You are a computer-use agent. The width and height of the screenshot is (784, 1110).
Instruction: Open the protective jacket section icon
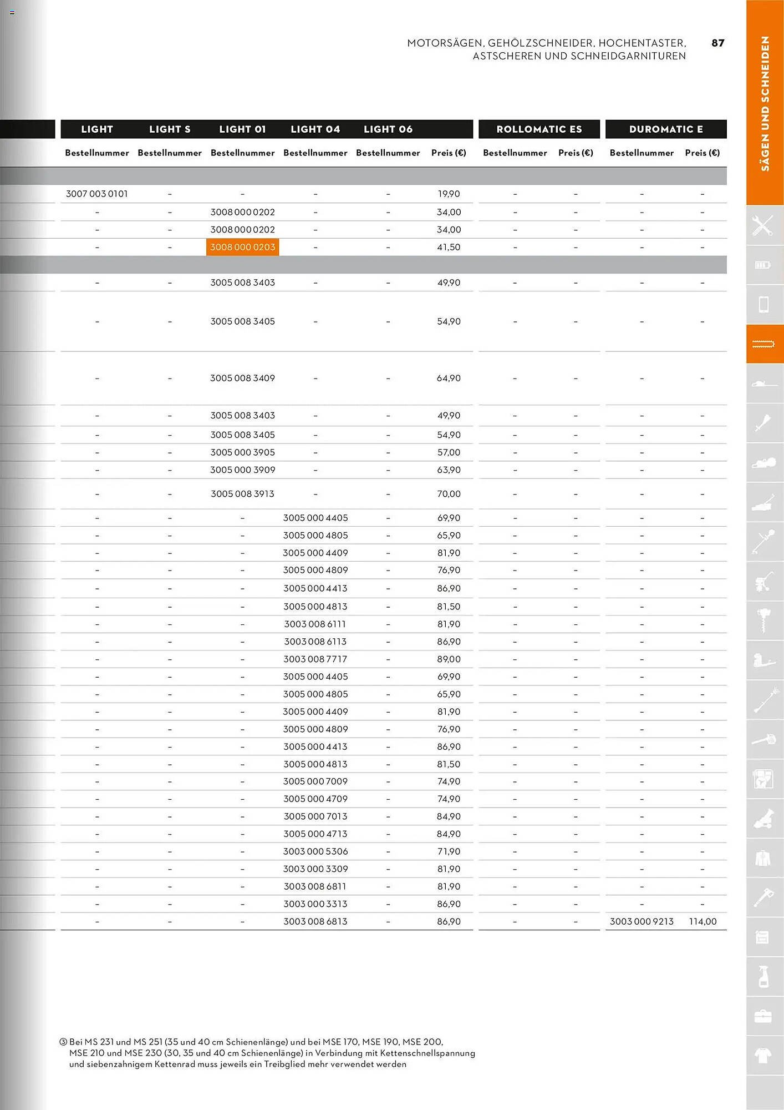pos(765,859)
